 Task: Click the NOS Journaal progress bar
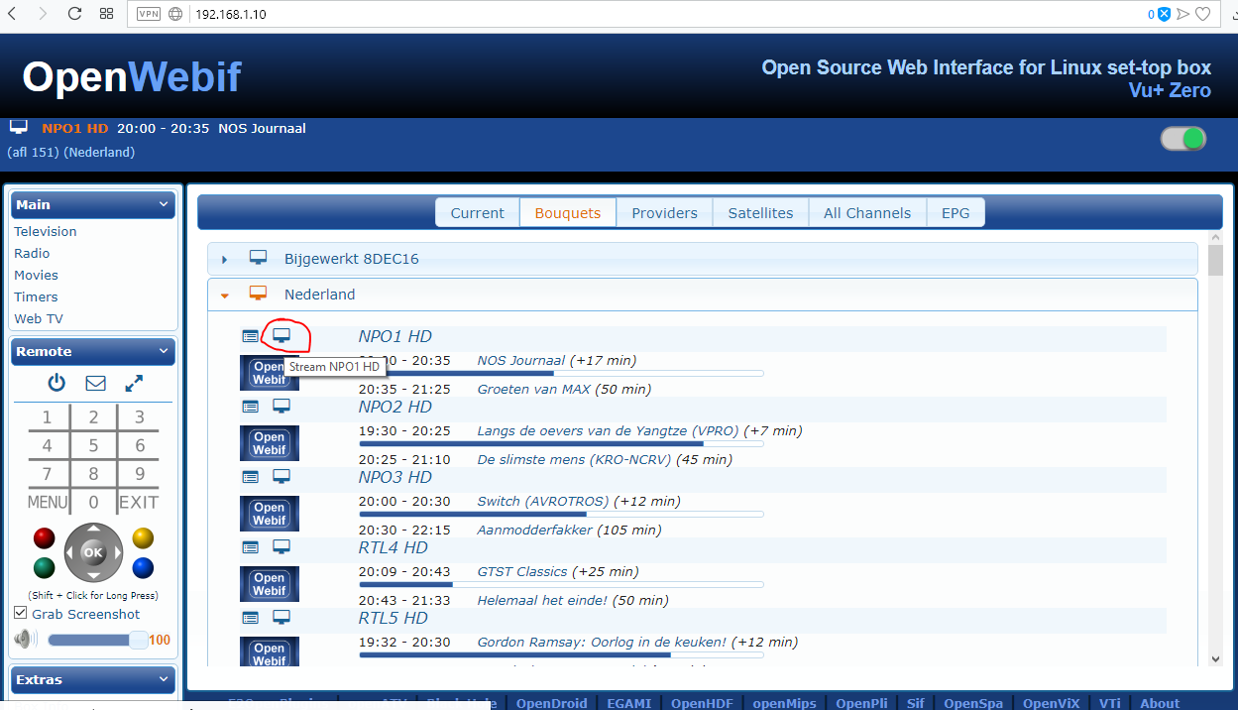pos(561,373)
